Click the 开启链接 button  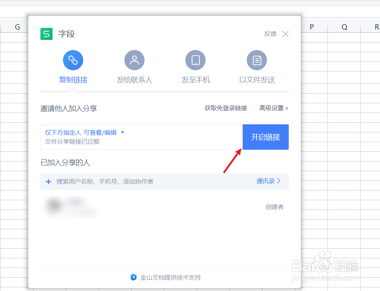tap(266, 137)
